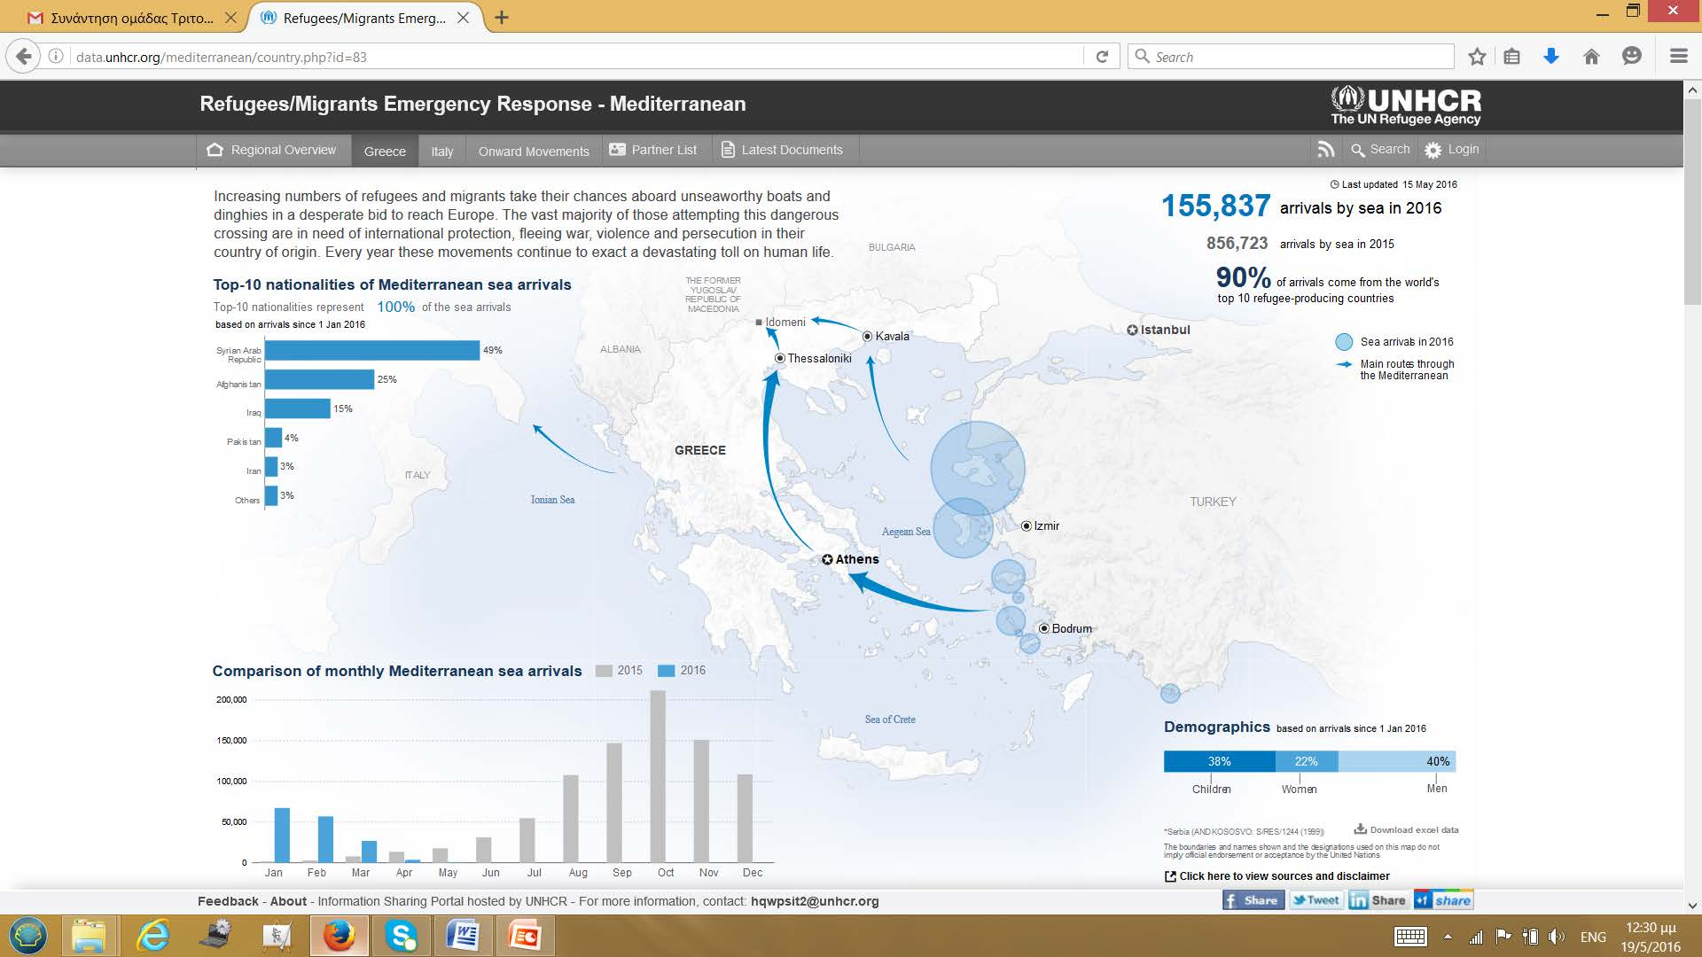Click the Idomeni marker on the map
The image size is (1702, 957).
[x=759, y=323]
